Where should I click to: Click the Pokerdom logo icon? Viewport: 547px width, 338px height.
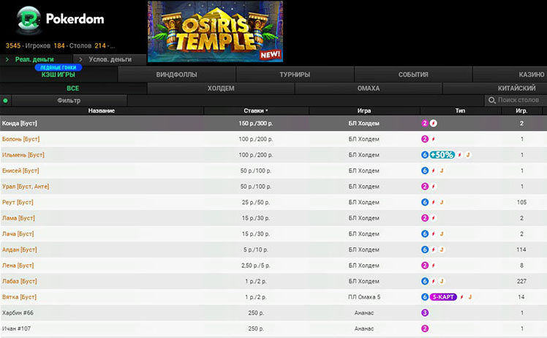29,19
